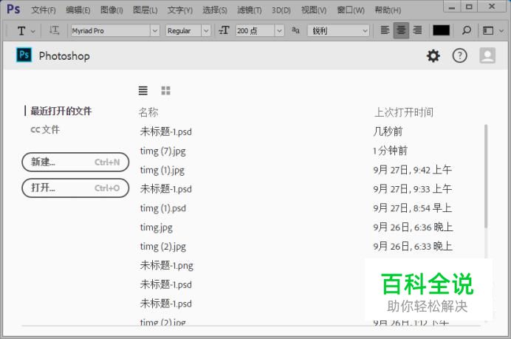The height and width of the screenshot is (339, 511).
Task: Select CC 文件 in sidebar
Action: 45,129
